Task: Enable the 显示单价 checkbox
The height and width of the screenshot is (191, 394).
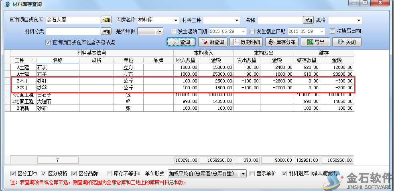Action: (x=252, y=173)
